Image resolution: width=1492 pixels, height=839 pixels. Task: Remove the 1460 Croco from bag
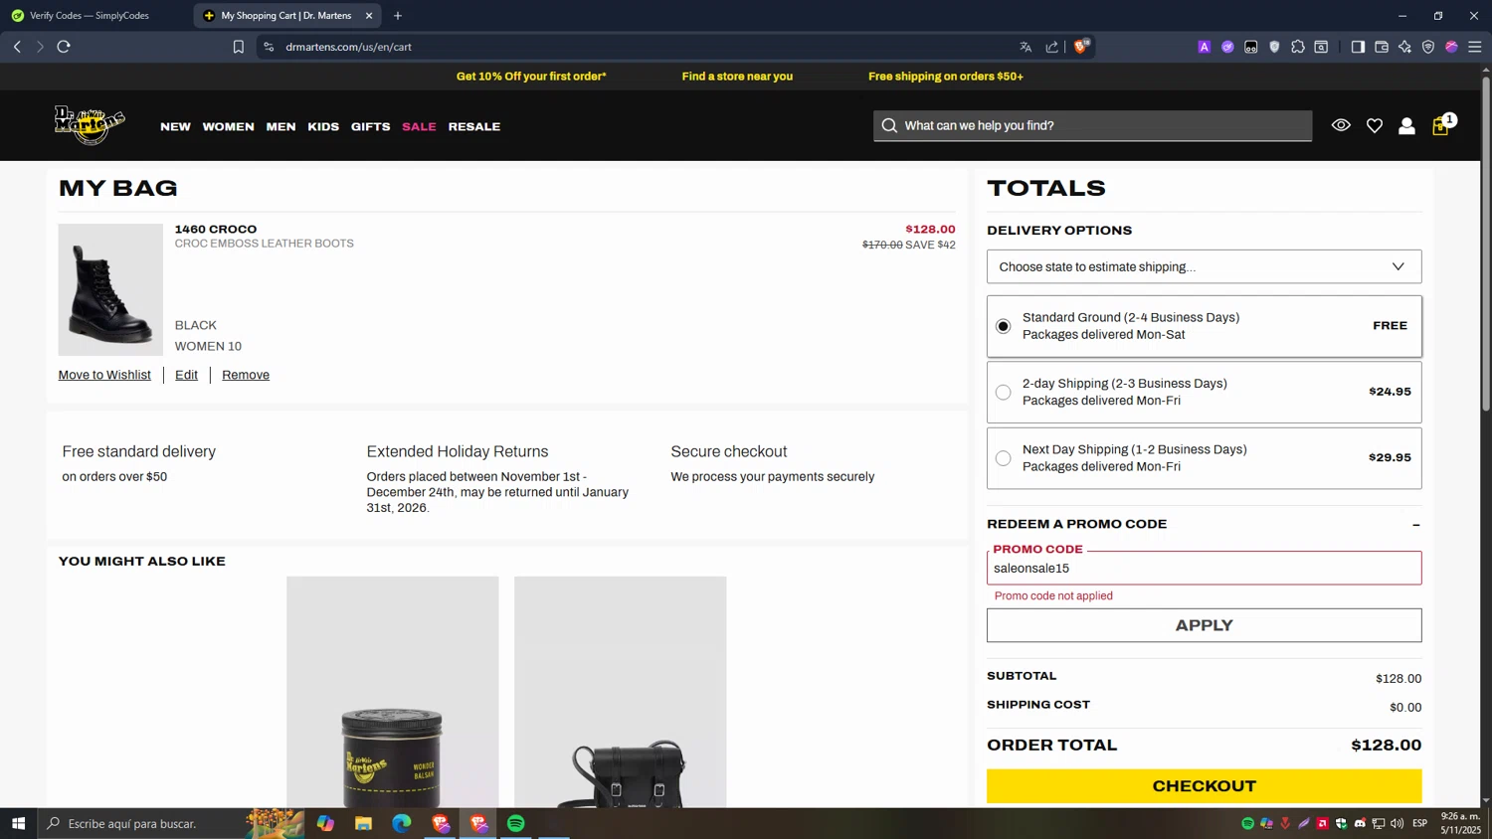(246, 375)
